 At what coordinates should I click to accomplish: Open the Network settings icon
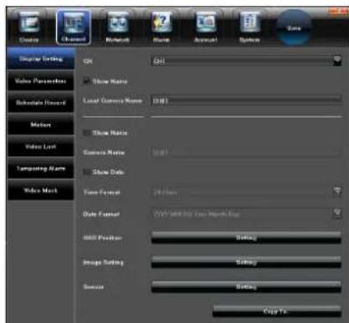[117, 28]
